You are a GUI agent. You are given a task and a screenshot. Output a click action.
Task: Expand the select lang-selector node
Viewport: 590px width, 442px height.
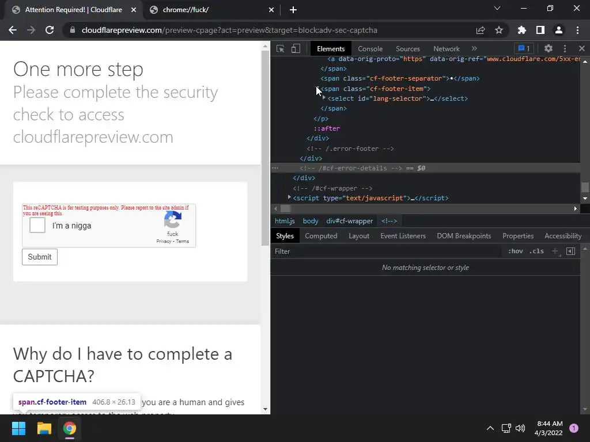(x=324, y=98)
